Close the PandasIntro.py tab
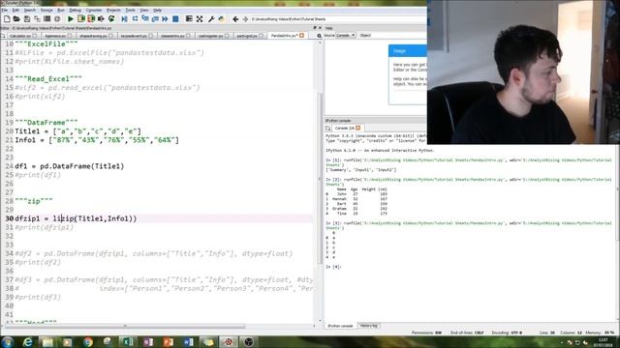The image size is (620, 348). point(301,36)
